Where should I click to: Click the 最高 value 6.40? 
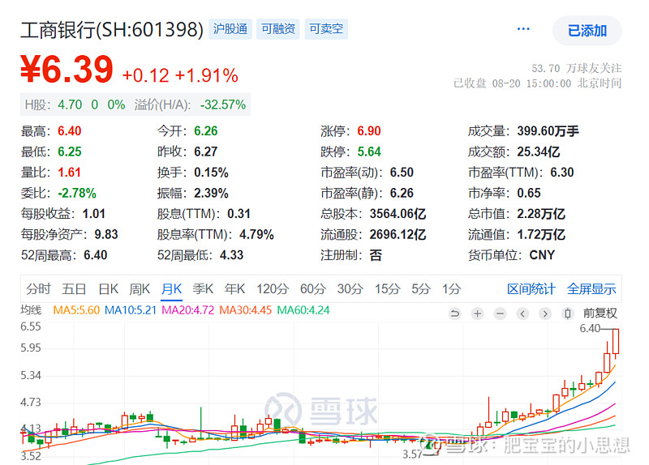click(70, 131)
